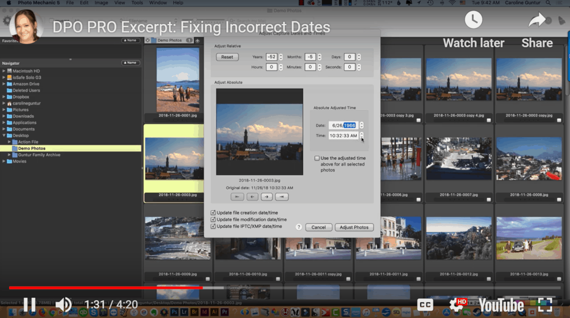570x318 pixels.
Task: Open the video title link
Action: click(191, 27)
